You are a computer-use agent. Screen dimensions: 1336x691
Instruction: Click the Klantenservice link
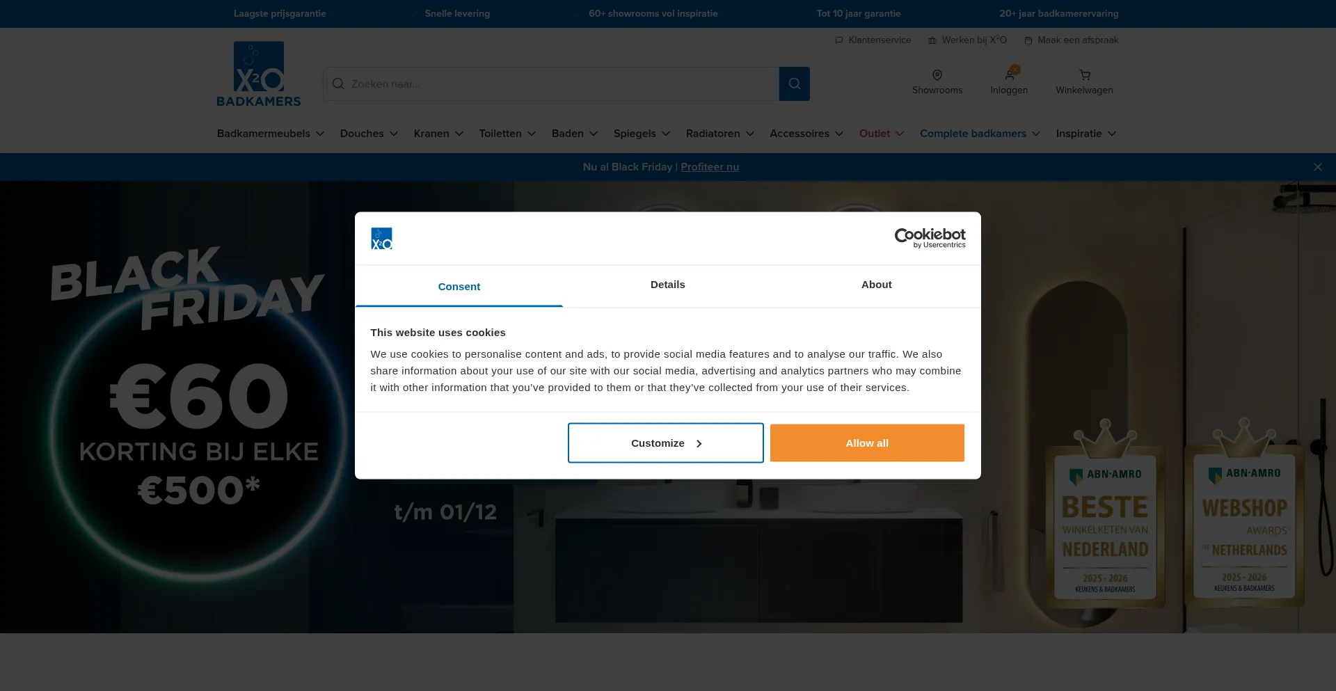[873, 40]
